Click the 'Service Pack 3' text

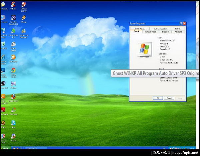tap(165, 49)
